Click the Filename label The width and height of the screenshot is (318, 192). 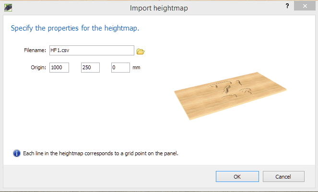pos(35,50)
